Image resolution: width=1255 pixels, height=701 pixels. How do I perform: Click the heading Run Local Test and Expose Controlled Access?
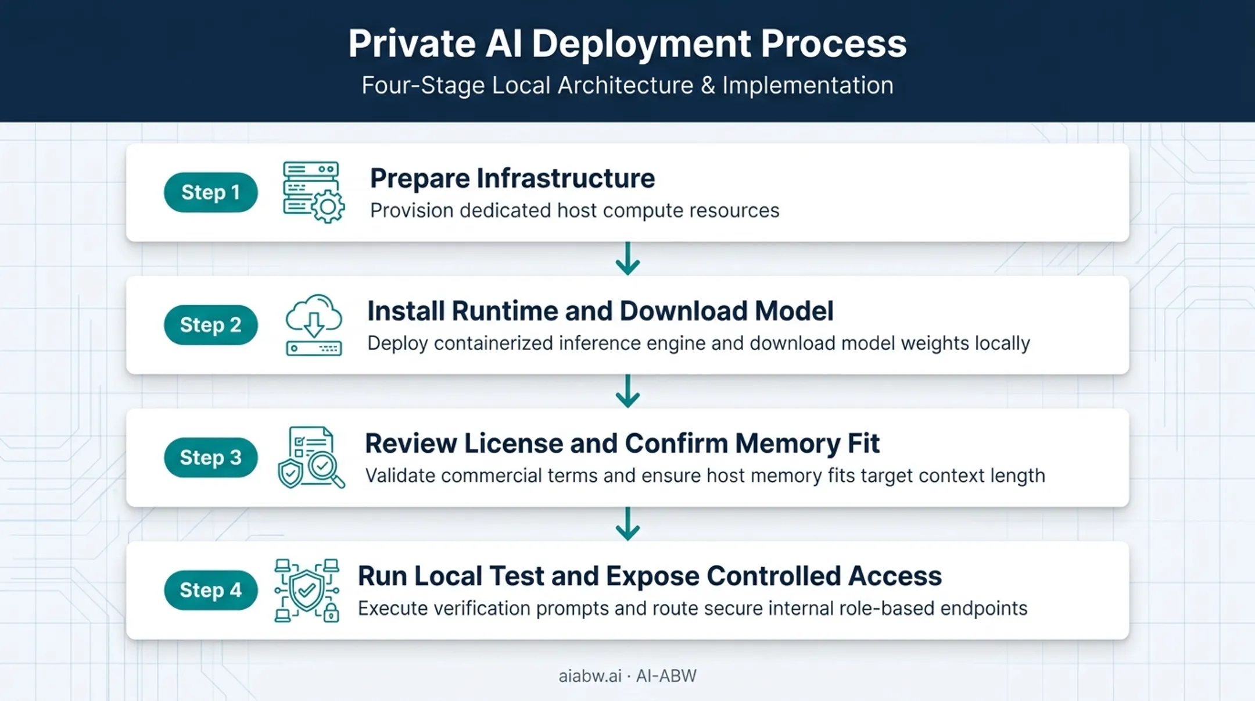[650, 576]
